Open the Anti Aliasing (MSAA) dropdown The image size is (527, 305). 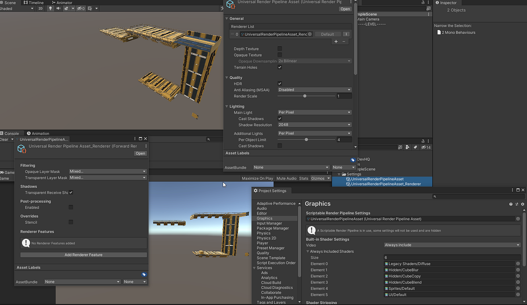pyautogui.click(x=314, y=90)
